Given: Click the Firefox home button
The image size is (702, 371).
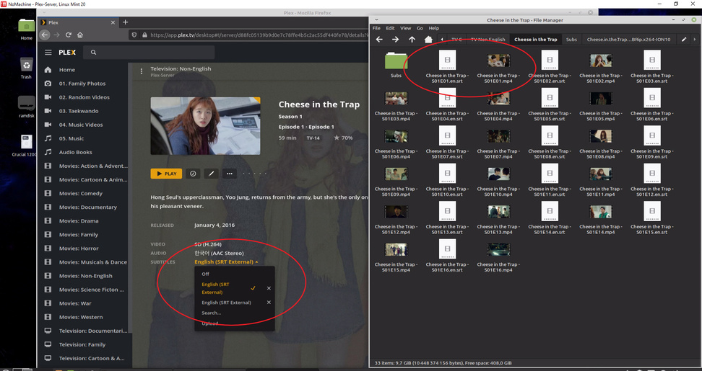Looking at the screenshot, I should pyautogui.click(x=80, y=35).
